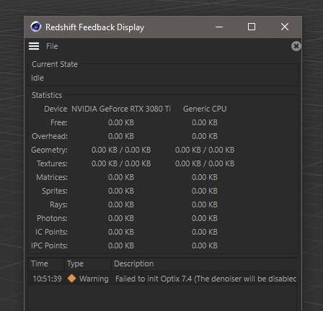This screenshot has height=311, width=323.
Task: Click the 'Idle' current state text
Action: (37, 78)
